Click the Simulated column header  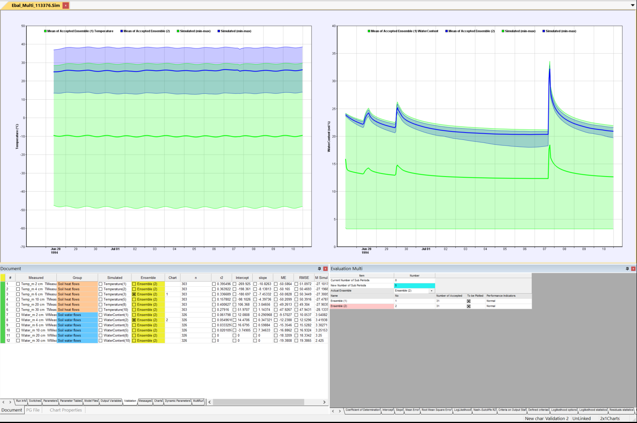(x=115, y=277)
